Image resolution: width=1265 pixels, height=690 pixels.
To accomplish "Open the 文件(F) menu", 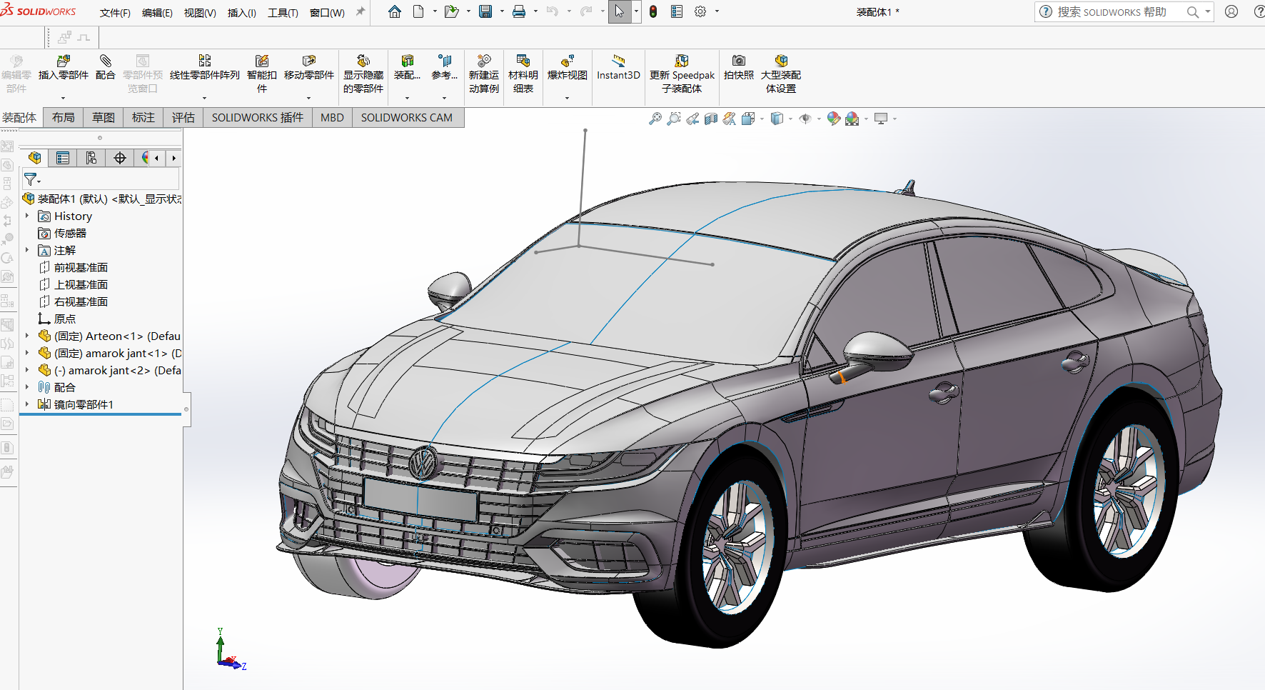I will [115, 13].
